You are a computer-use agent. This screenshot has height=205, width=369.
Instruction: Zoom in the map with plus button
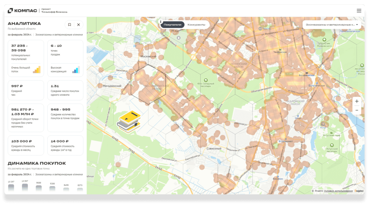[357, 101]
